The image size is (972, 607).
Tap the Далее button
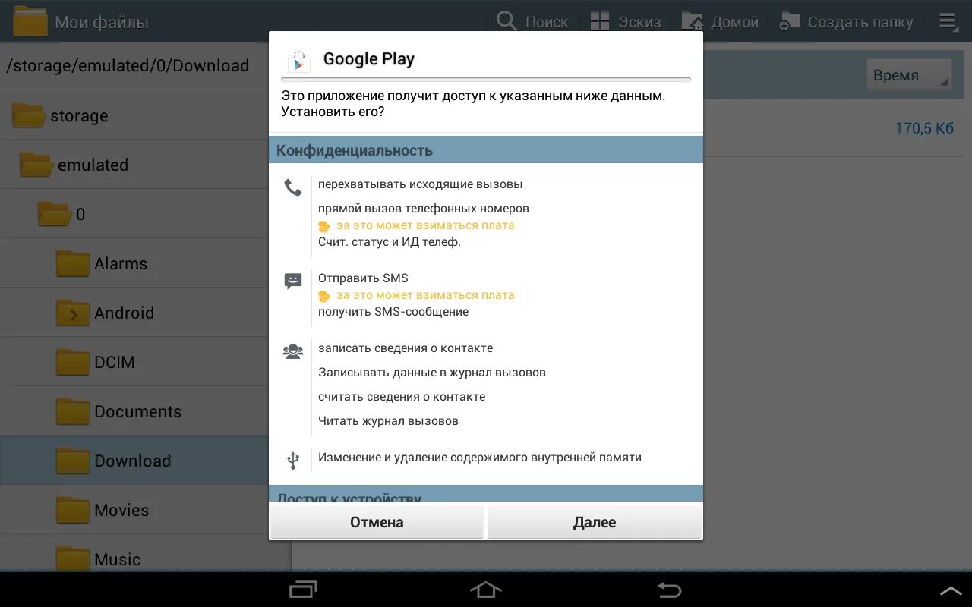coord(595,522)
